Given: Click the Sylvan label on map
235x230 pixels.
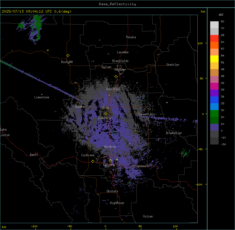Looking at the screenshot, I should [x=106, y=67].
